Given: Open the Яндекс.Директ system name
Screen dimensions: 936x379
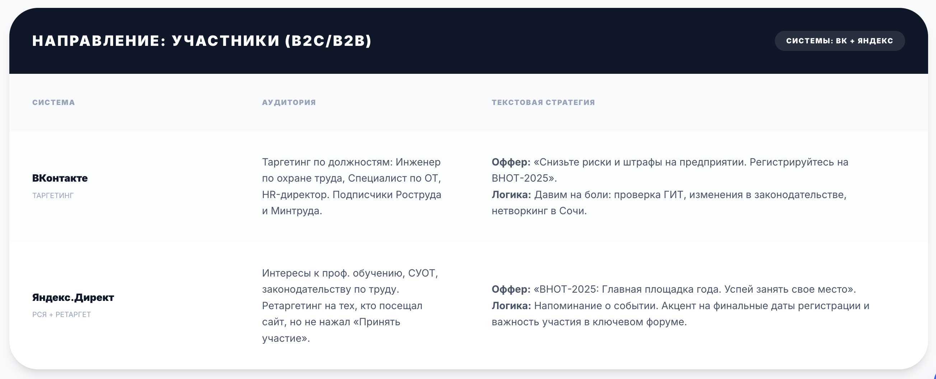Looking at the screenshot, I should click(73, 297).
